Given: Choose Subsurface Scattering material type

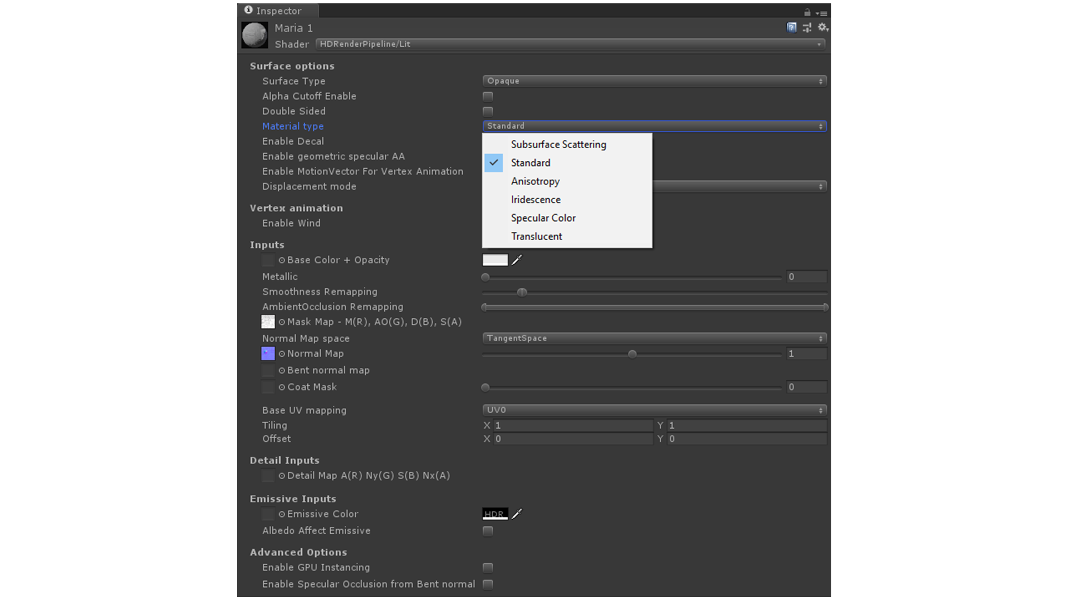Looking at the screenshot, I should [567, 144].
